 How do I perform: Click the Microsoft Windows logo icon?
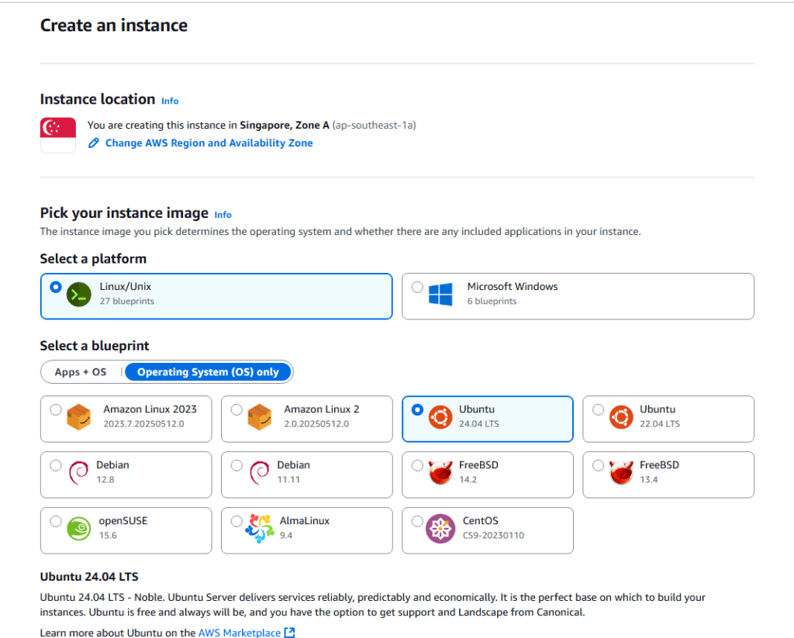point(440,295)
